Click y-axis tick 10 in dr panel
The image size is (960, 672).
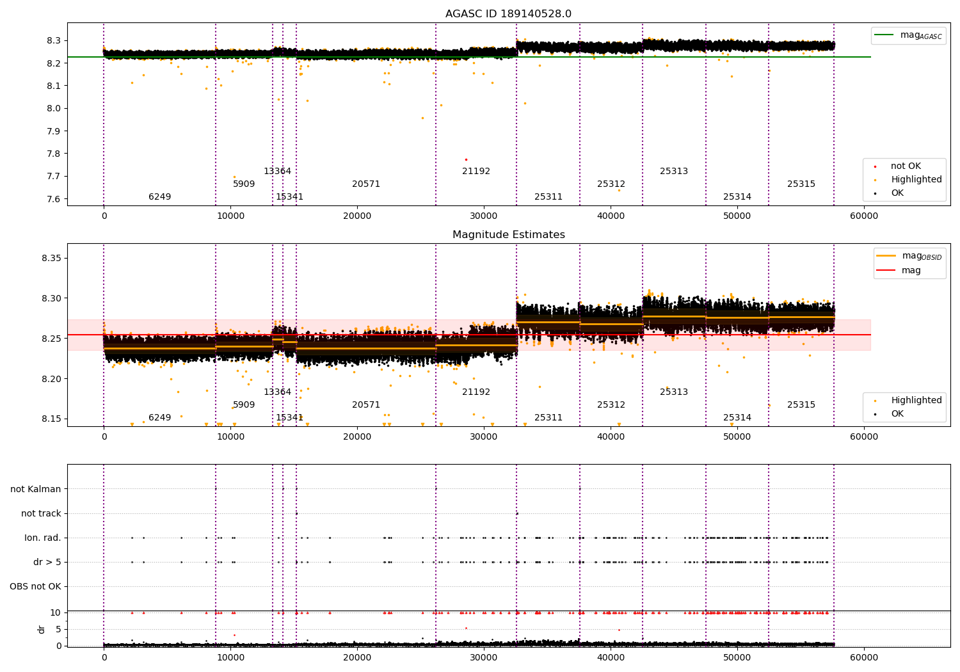point(56,613)
